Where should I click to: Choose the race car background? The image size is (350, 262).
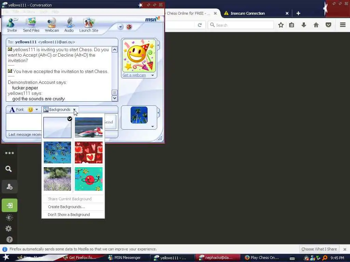point(89,128)
